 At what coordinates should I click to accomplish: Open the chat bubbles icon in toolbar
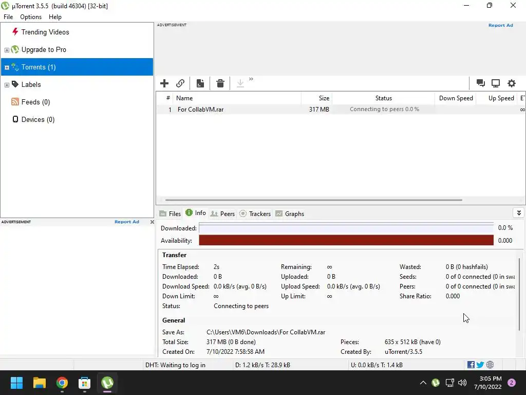480,83
